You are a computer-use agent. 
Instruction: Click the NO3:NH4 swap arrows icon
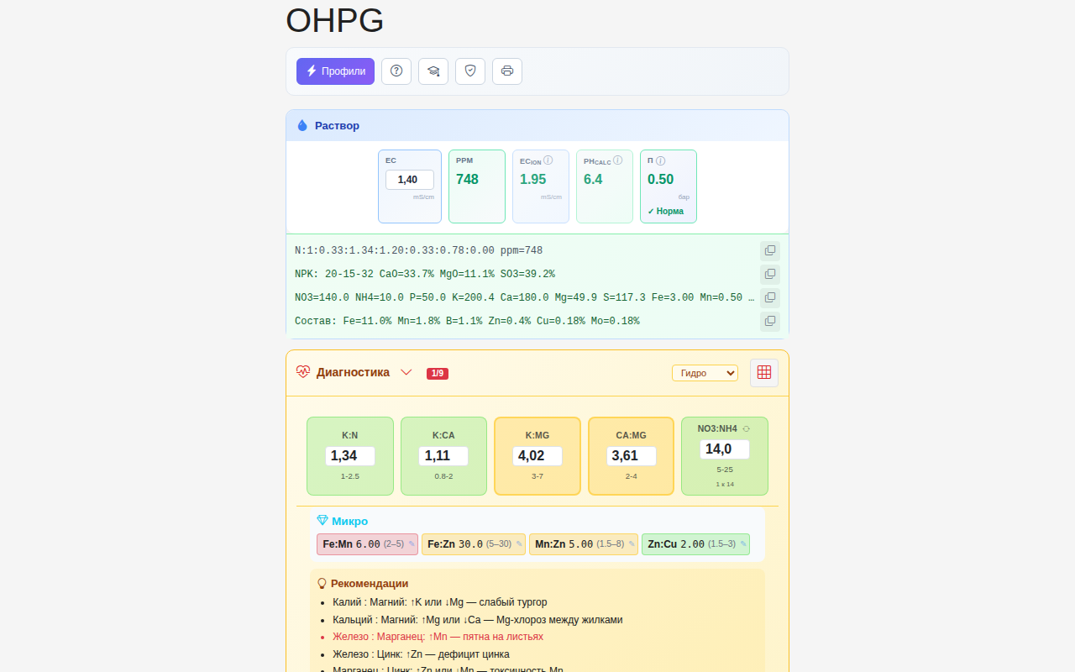point(746,428)
